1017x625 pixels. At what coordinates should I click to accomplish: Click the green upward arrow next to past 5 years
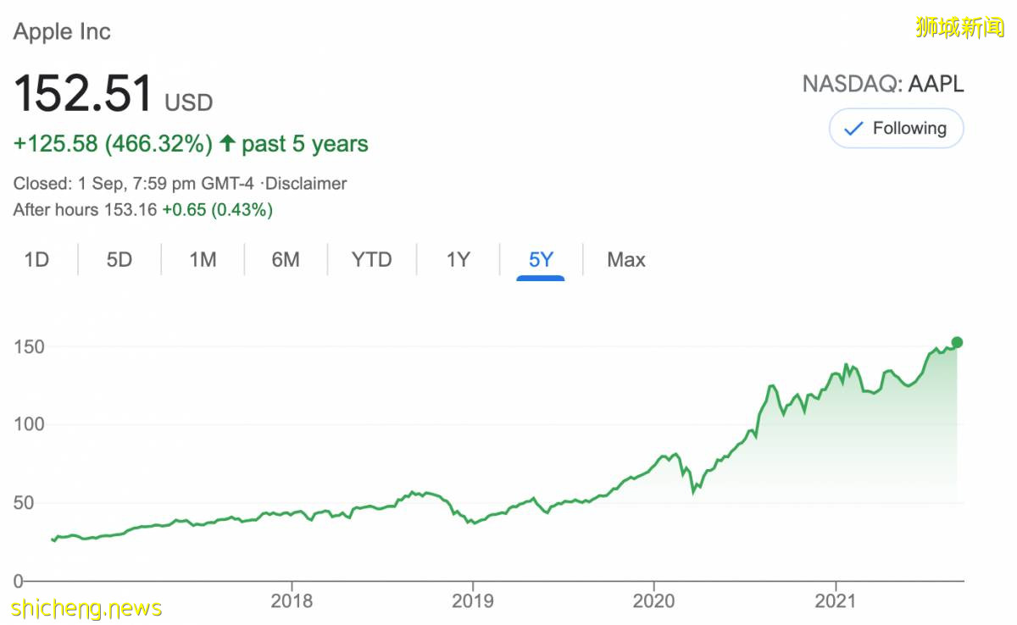pos(225,143)
